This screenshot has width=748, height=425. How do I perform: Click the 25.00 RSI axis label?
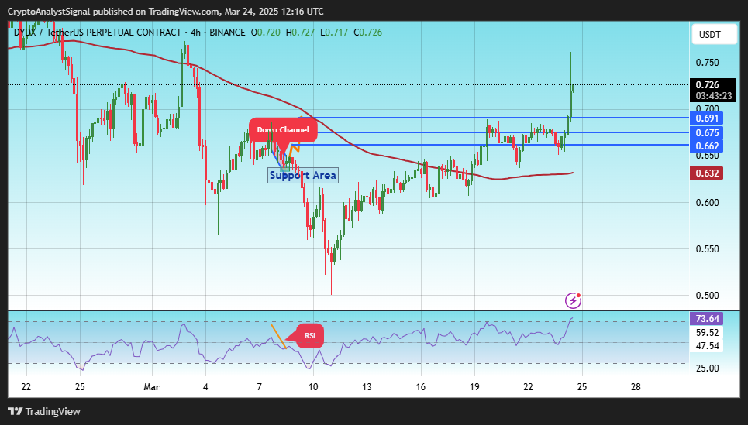click(x=707, y=368)
